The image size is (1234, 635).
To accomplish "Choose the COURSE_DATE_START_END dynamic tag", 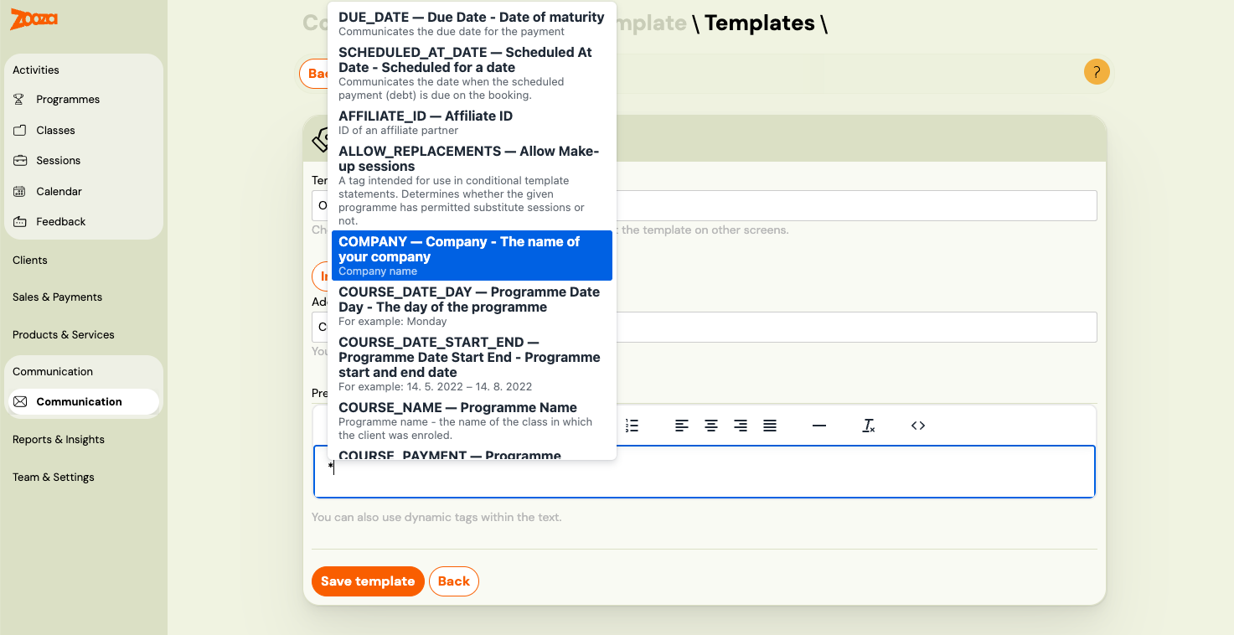I will pos(472,364).
